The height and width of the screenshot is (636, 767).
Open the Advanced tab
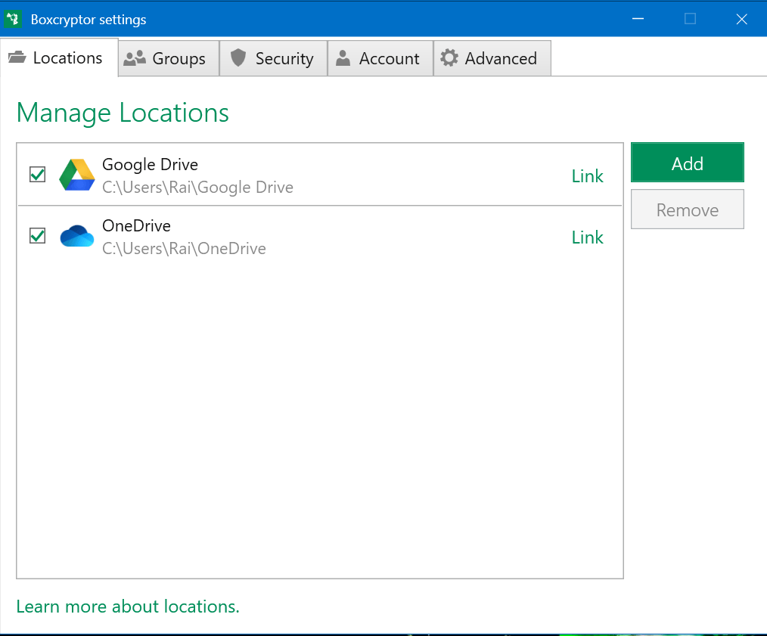point(492,59)
